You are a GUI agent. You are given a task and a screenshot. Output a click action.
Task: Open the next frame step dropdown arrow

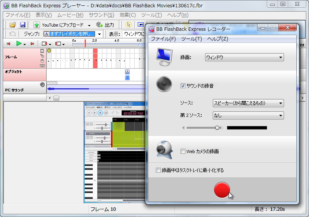point(63,44)
